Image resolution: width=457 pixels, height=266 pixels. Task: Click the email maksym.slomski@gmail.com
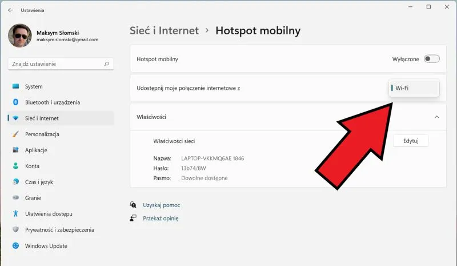67,39
